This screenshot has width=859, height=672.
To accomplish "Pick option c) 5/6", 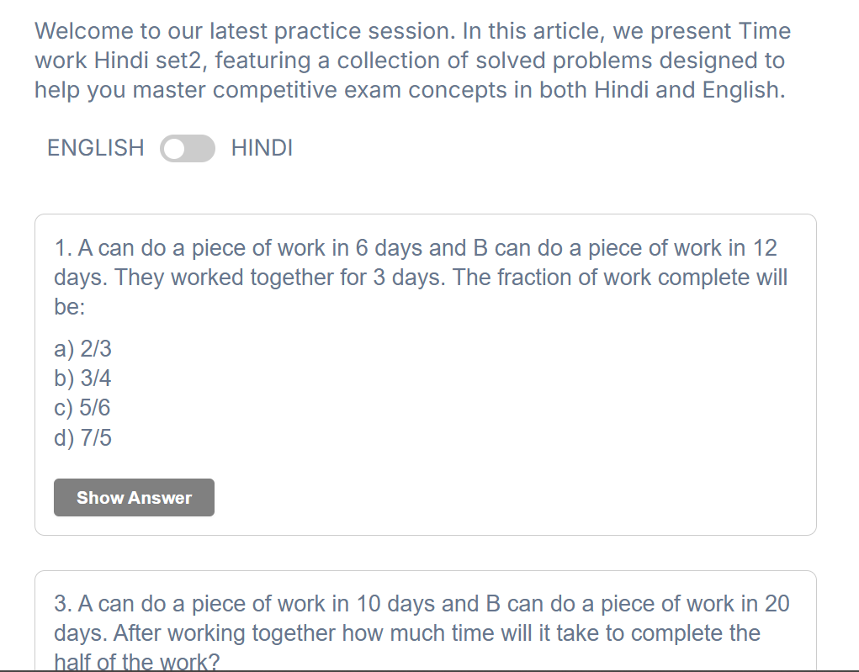I will (82, 408).
